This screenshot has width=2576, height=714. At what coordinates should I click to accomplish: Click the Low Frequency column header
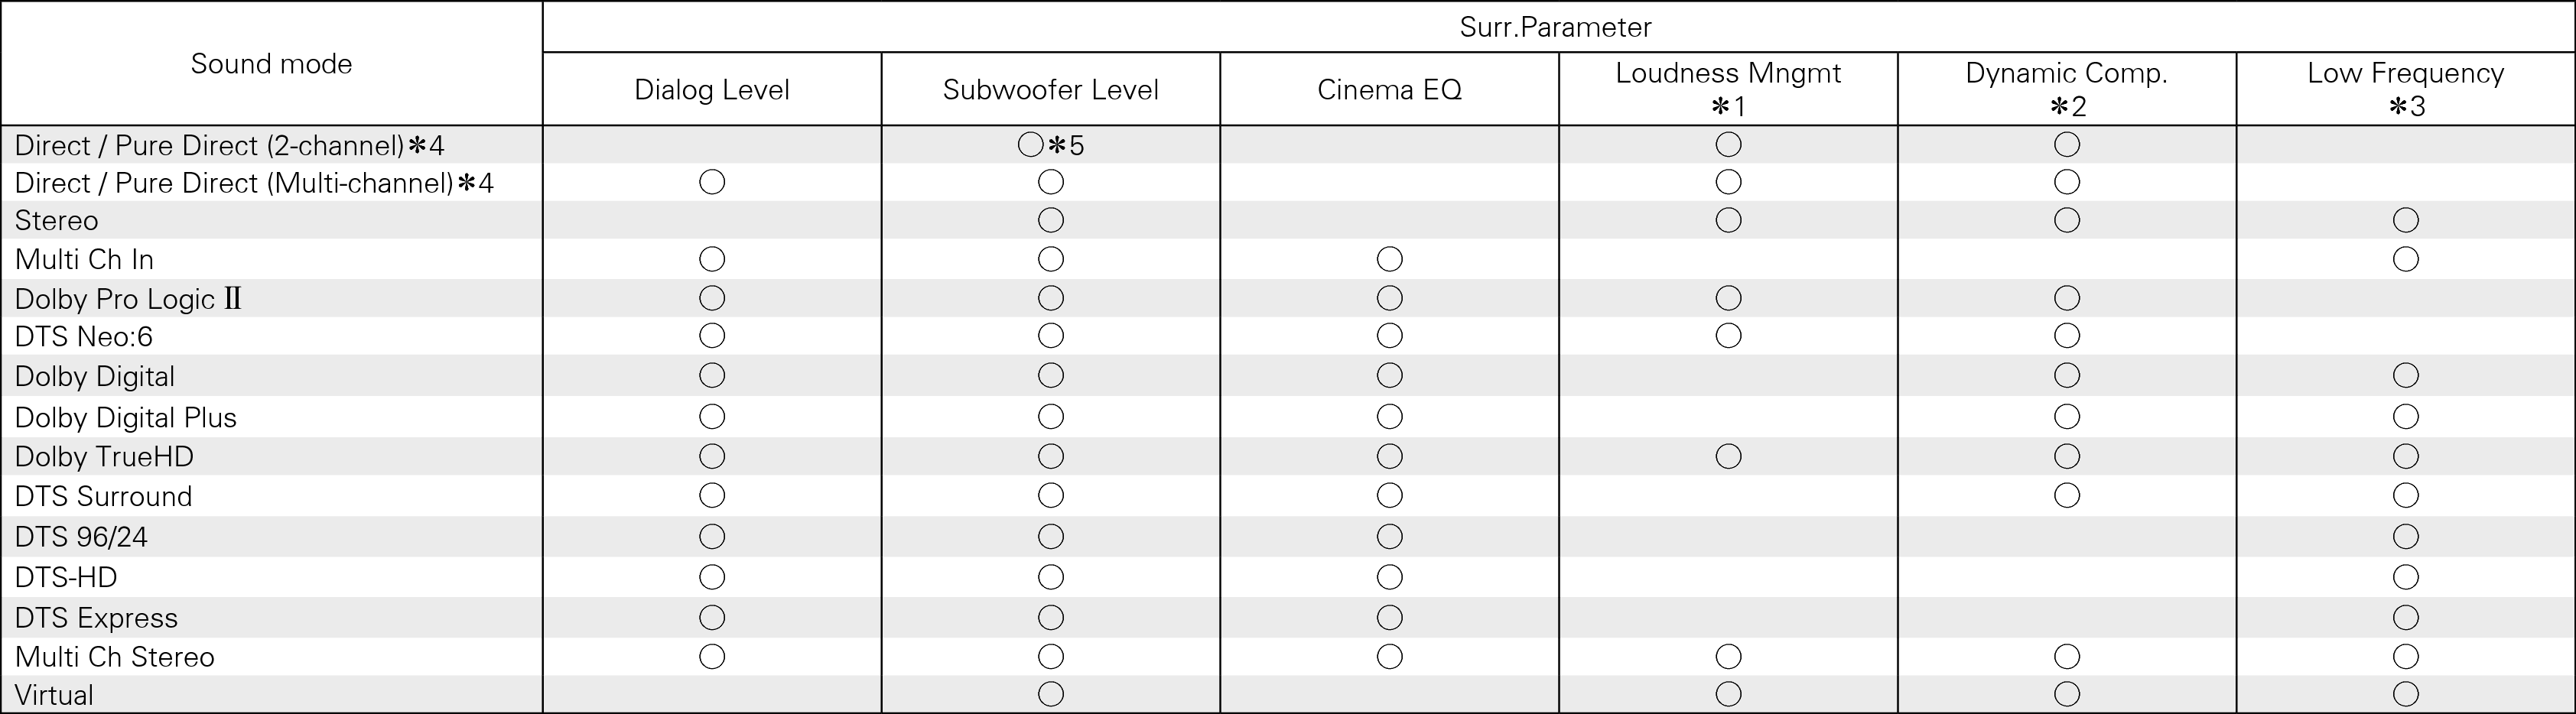2405,89
